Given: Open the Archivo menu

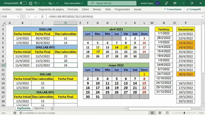Looking at the screenshot, I should pos(7,9).
